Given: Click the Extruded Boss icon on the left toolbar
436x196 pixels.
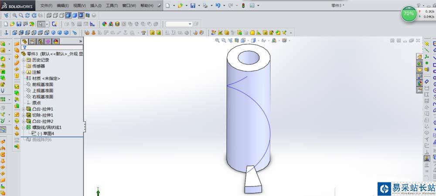Looking at the screenshot, I should [3, 44].
